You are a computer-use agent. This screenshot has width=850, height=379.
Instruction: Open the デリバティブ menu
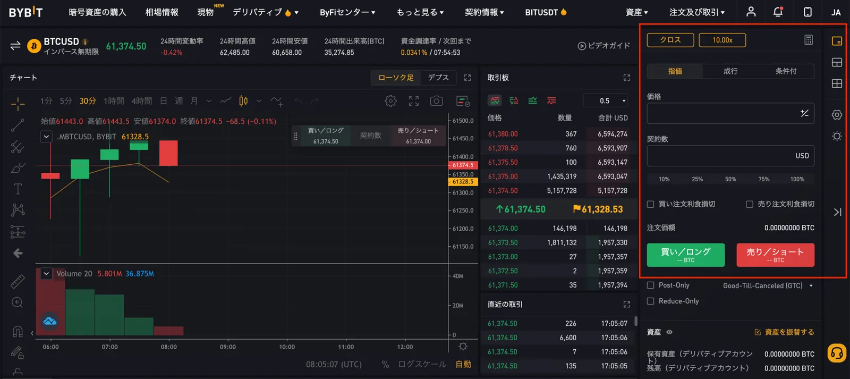tap(266, 12)
